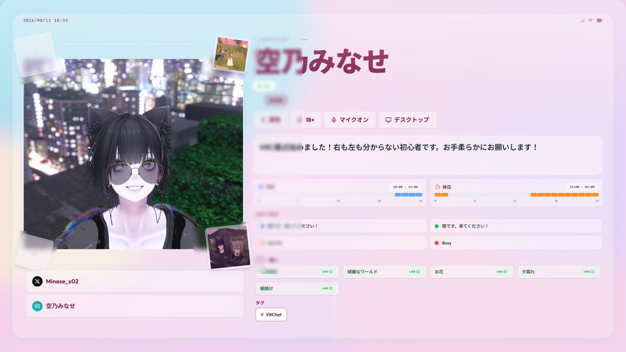Viewport: 626px width, 352px height.
Task: Toggle the LIKE badge on お花
Action: [502, 272]
